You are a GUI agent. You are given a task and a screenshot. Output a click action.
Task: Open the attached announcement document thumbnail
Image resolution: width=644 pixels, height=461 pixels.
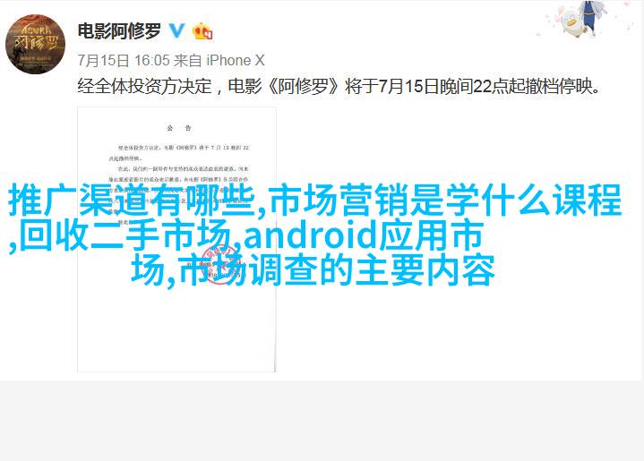point(176,239)
